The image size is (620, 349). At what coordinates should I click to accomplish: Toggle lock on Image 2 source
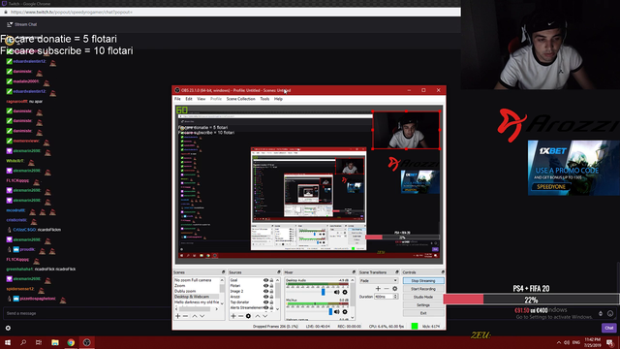pyautogui.click(x=271, y=291)
